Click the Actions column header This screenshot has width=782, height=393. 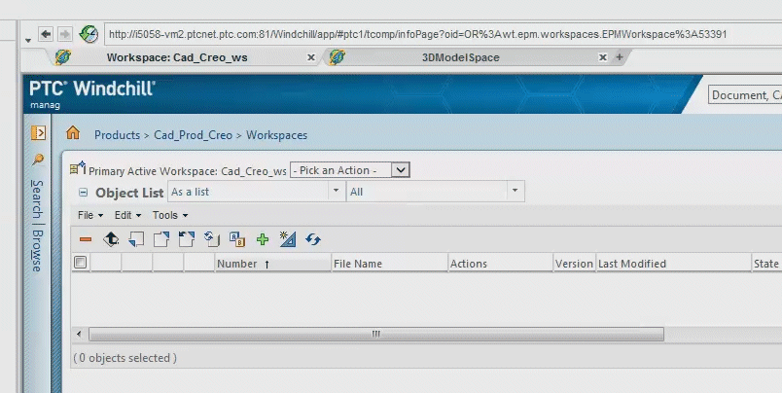(x=501, y=264)
